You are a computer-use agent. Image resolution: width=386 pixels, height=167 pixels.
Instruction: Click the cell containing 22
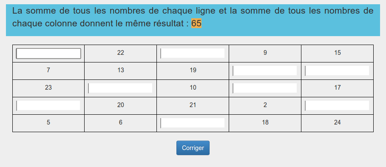pos(121,54)
